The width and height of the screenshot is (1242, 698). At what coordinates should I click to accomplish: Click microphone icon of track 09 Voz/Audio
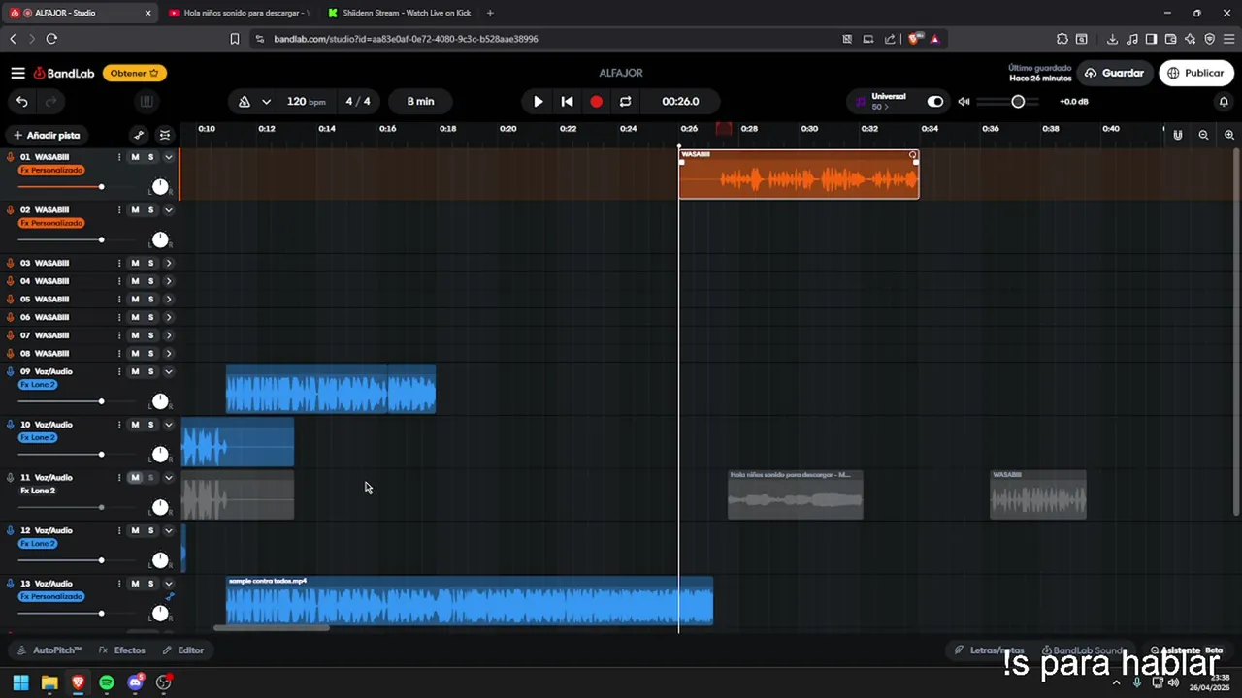point(11,371)
